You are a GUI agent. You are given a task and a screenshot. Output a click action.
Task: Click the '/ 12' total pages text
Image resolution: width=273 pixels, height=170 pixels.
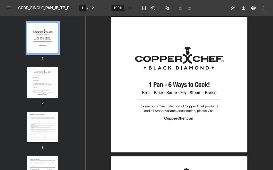90,8
